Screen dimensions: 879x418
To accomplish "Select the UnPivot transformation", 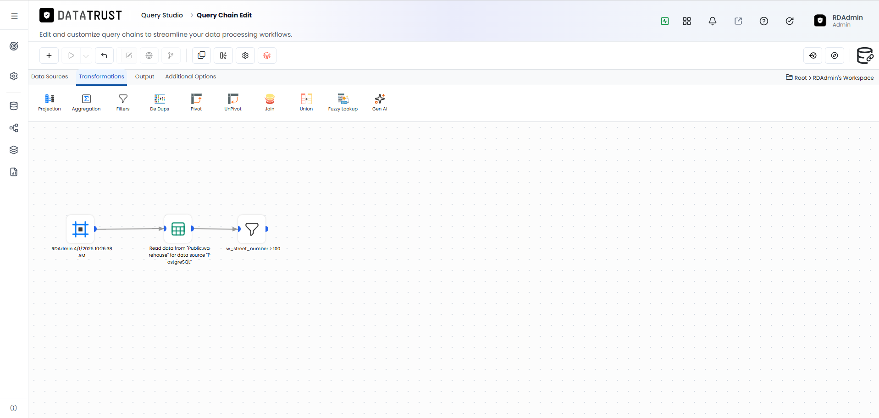I will click(233, 102).
